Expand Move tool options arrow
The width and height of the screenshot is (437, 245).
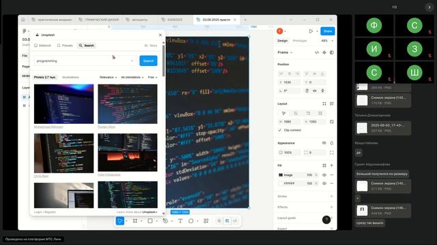coord(126,221)
